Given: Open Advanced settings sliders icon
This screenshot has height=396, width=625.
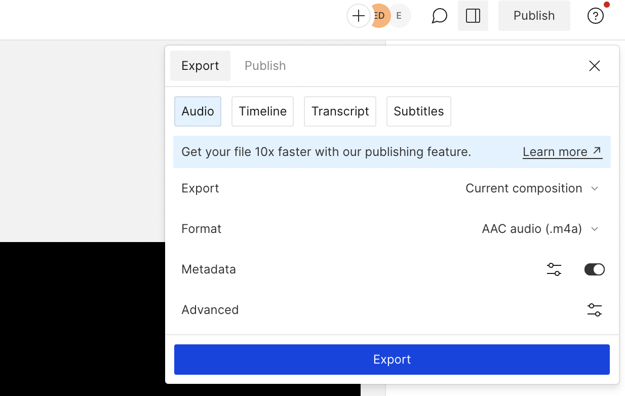Looking at the screenshot, I should coord(594,309).
